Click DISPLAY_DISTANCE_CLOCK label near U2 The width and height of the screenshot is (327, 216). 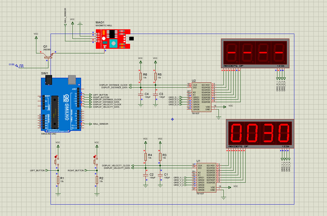coord(113,85)
